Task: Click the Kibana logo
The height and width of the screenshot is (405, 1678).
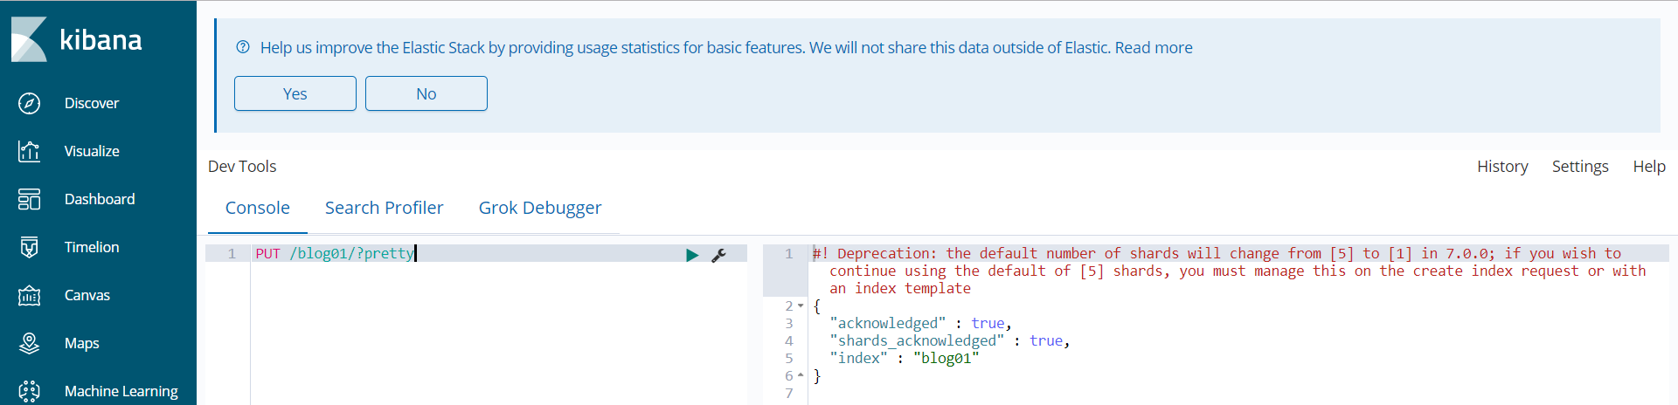Action: coord(76,40)
